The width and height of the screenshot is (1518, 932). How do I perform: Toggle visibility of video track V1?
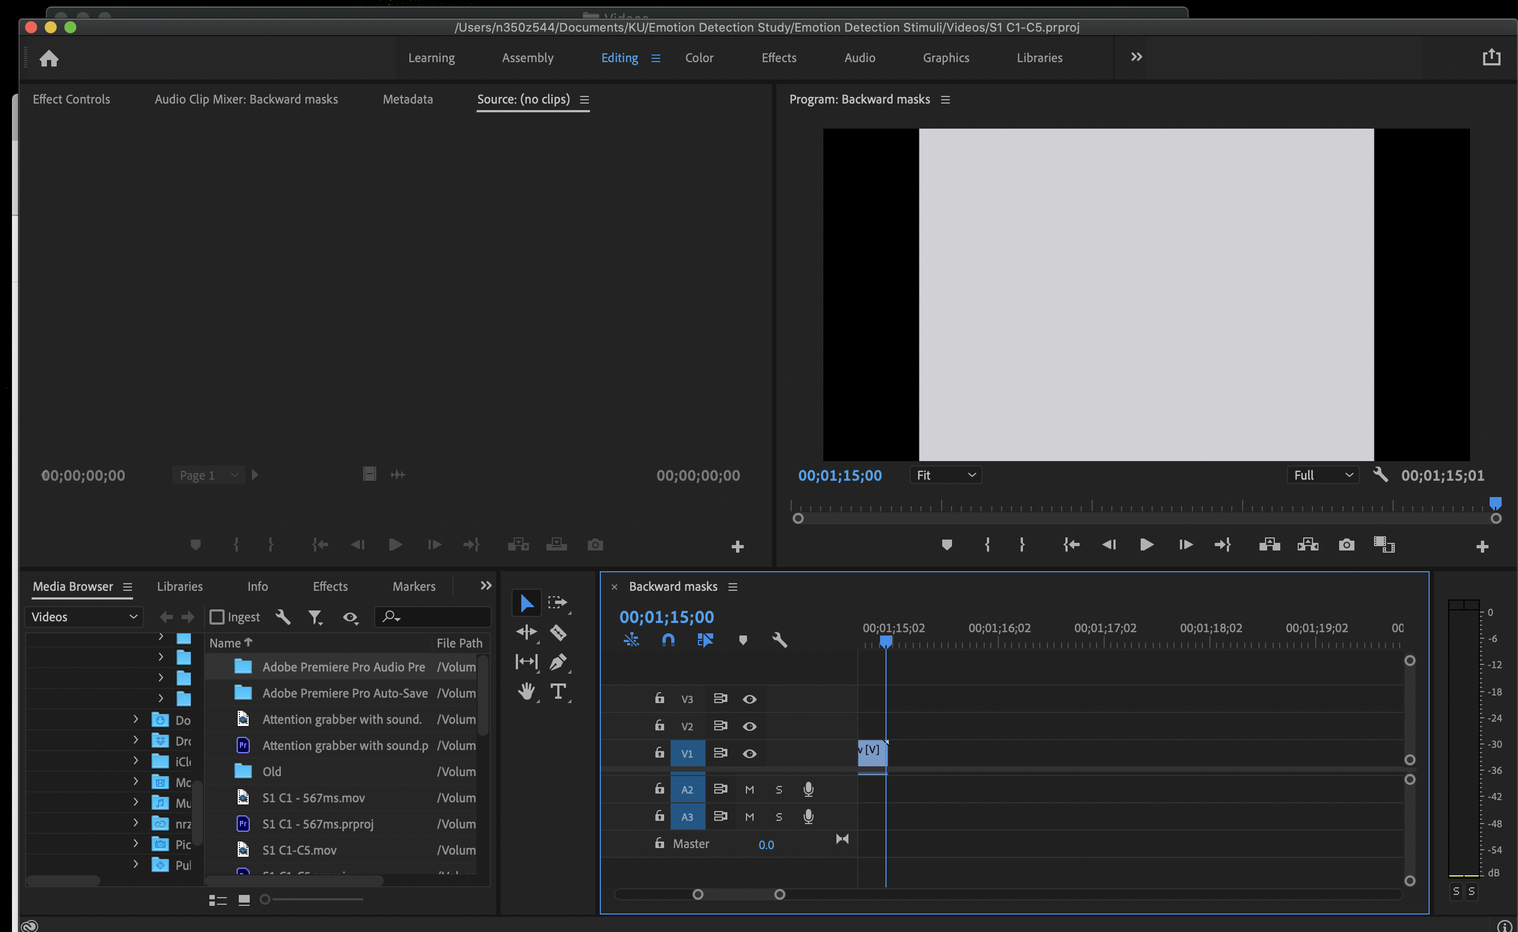(750, 753)
